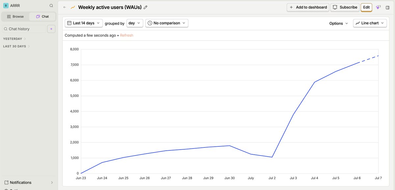
Task: Click the Refresh link
Action: 127,35
